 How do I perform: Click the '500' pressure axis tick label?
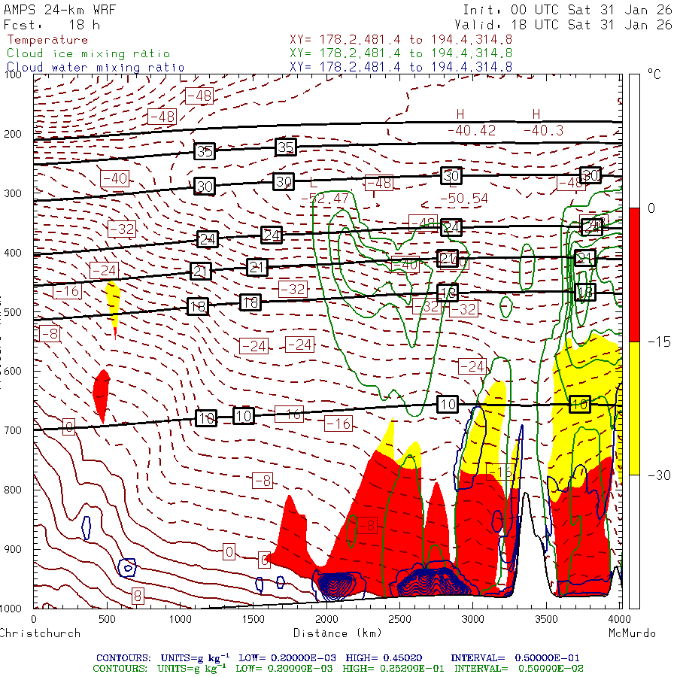pyautogui.click(x=13, y=312)
